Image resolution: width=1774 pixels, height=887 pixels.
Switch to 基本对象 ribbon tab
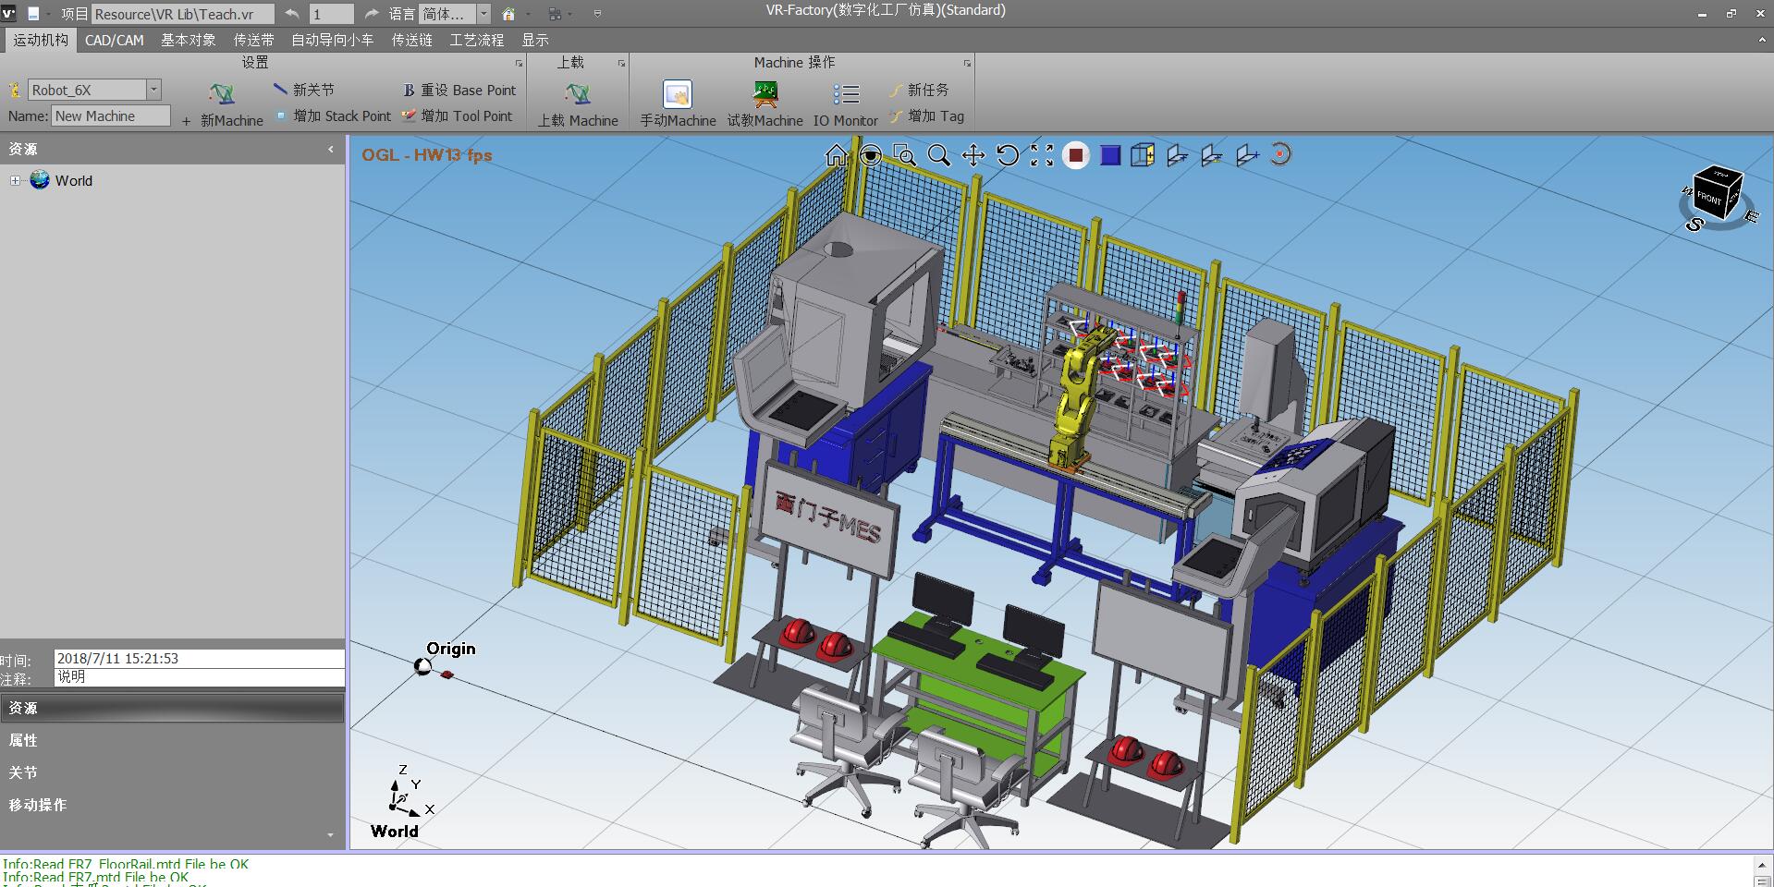click(189, 40)
